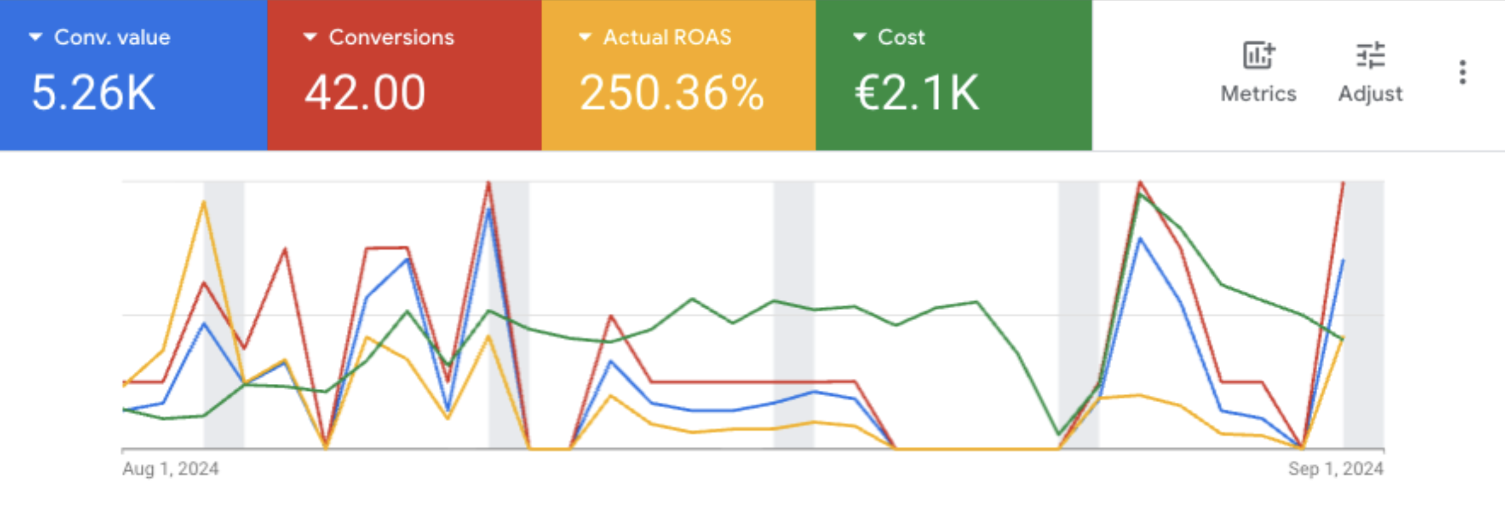Select the 5.26K value on blue card
The height and width of the screenshot is (516, 1505).
click(93, 93)
